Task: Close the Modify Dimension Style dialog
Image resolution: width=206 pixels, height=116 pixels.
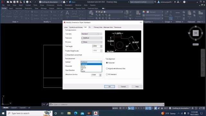Action: pos(141,23)
